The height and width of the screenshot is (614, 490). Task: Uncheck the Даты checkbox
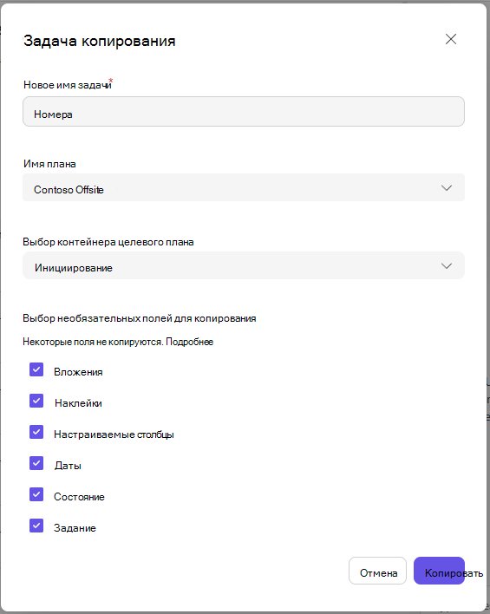pos(36,463)
